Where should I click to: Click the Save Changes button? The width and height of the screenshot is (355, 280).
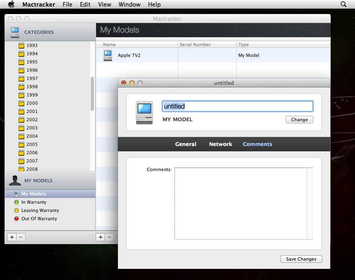click(301, 259)
